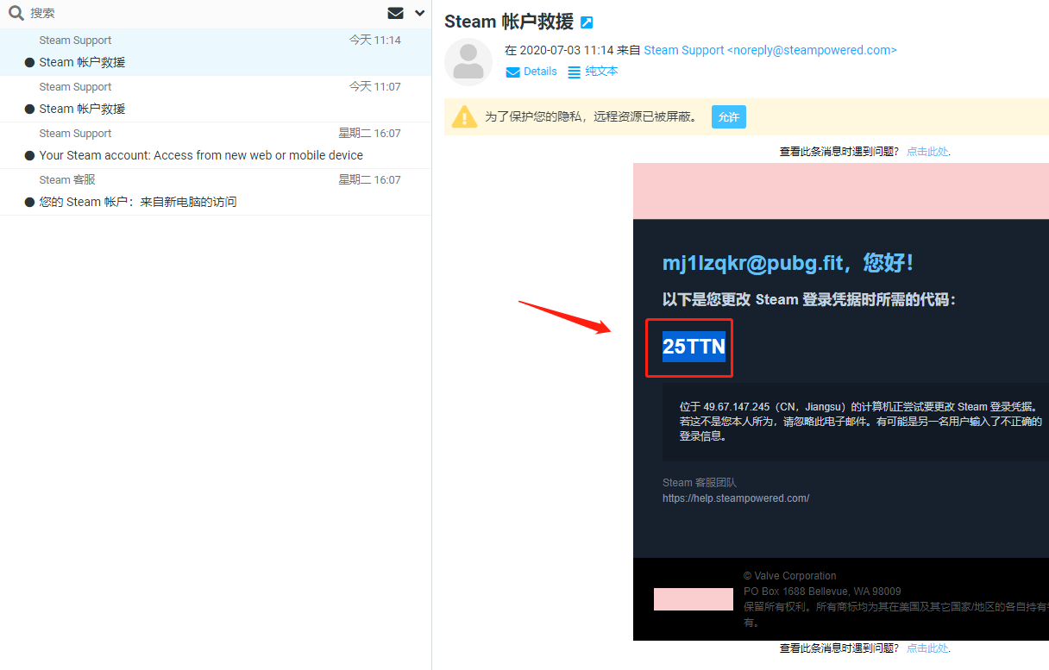
Task: Toggle unread dot on 11:07 message
Action: 29,109
